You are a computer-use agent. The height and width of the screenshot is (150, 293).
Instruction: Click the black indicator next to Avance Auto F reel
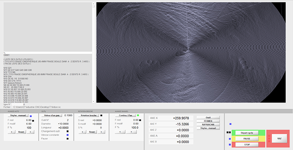(33, 121)
